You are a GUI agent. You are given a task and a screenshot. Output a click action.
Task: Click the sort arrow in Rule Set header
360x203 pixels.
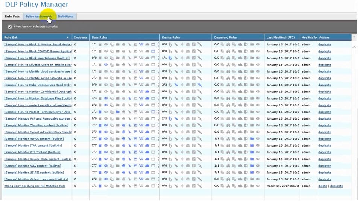tap(68, 38)
